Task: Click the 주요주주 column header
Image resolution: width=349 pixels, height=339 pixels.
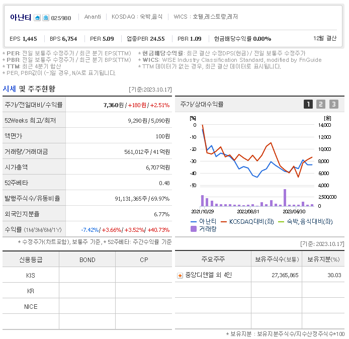Action: pos(213,259)
